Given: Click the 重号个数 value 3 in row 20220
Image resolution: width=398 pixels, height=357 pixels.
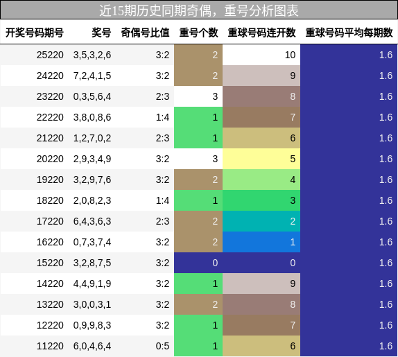Looking at the screenshot, I should [198, 159].
